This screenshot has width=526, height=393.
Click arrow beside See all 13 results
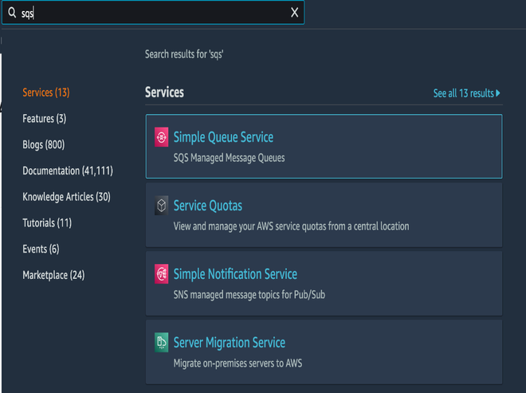tap(498, 93)
